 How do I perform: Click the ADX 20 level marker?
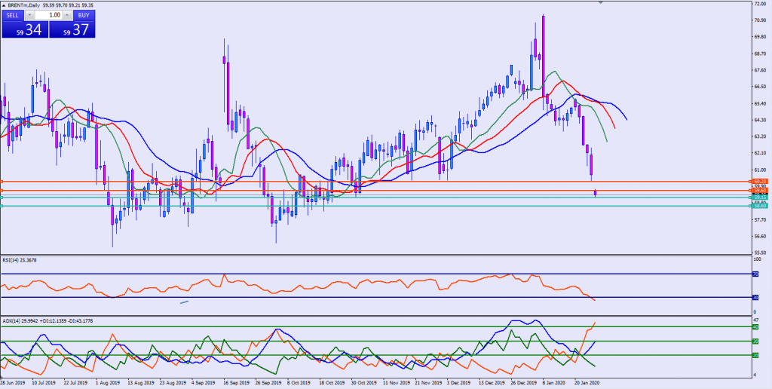point(755,355)
